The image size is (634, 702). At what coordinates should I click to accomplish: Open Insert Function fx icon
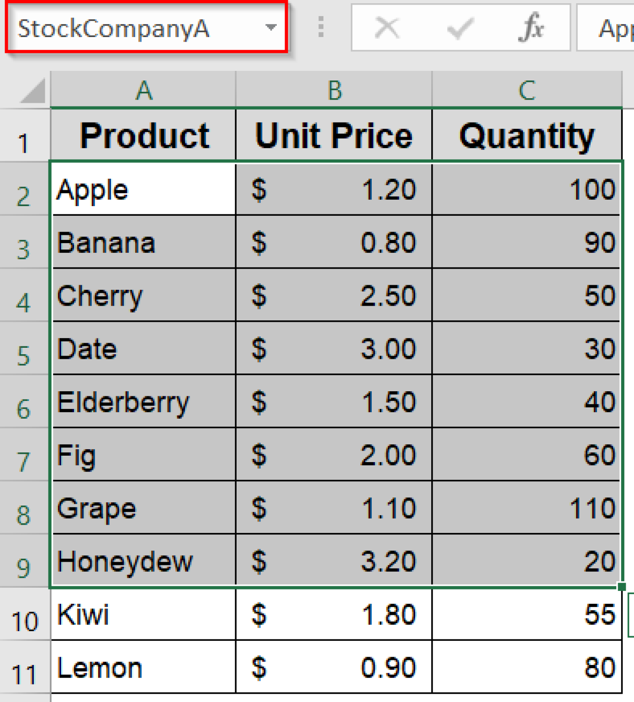coord(531,27)
